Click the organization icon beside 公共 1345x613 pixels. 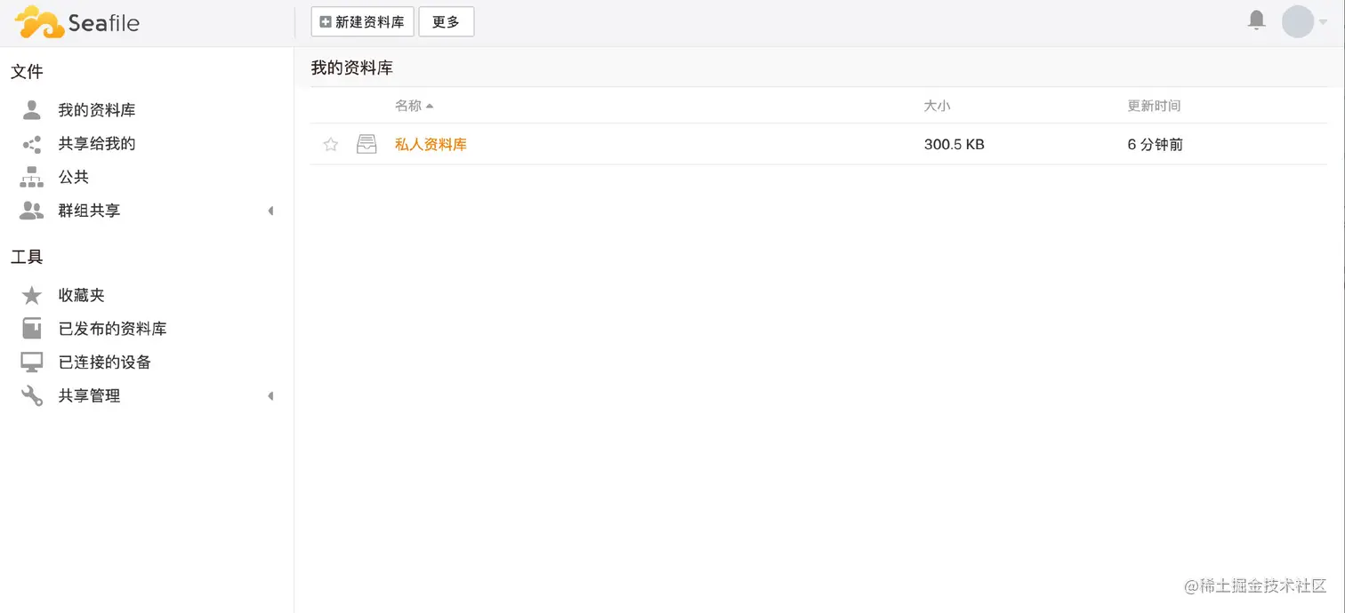32,178
